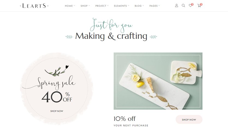The image size is (228, 132).
Task: Click the pink Shop Now button
Action: point(189,119)
